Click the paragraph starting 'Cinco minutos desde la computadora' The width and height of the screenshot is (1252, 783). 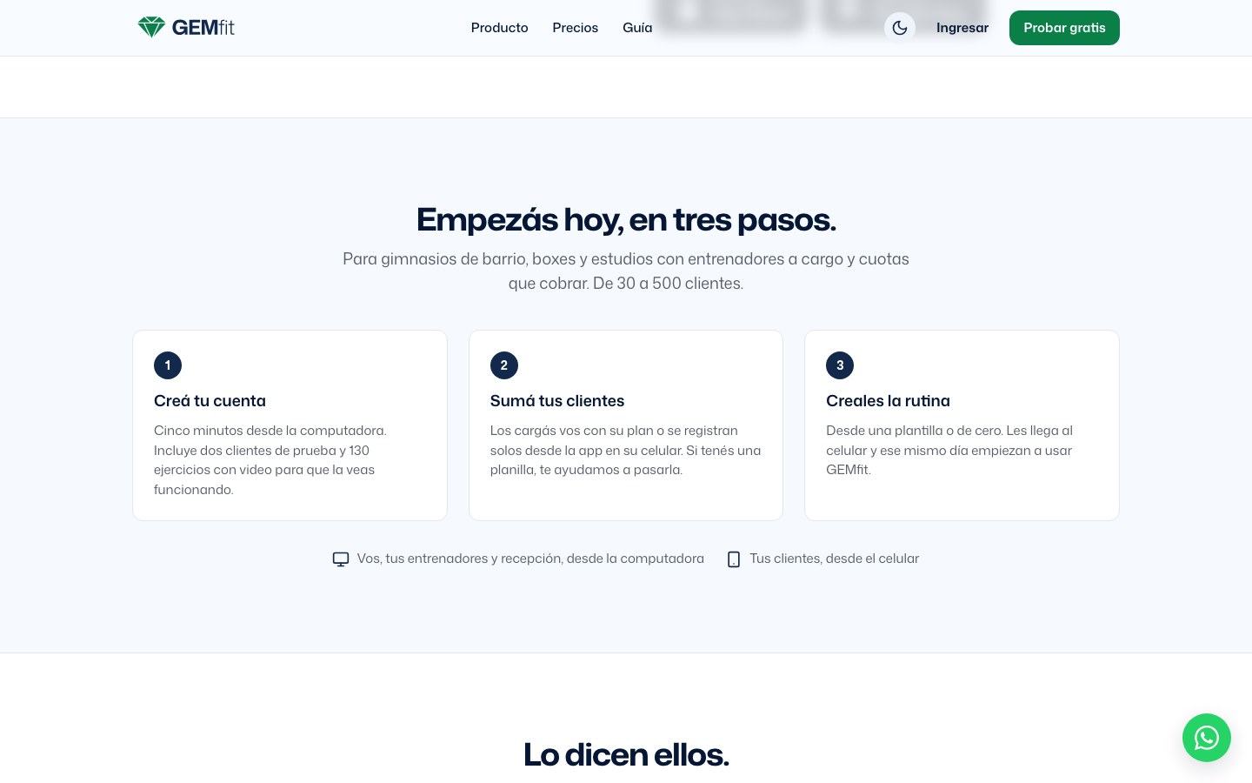[x=270, y=460]
